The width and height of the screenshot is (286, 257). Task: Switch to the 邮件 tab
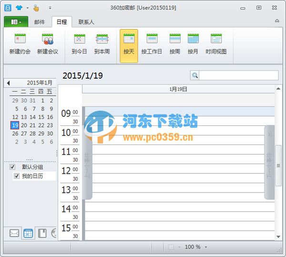40,22
